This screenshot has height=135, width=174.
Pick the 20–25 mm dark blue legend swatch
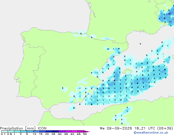(49, 131)
